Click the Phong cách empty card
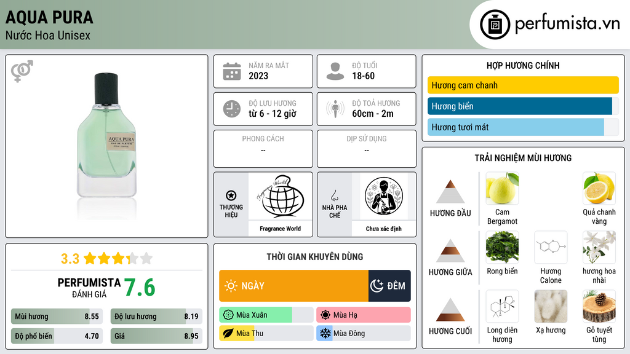 tap(263, 149)
